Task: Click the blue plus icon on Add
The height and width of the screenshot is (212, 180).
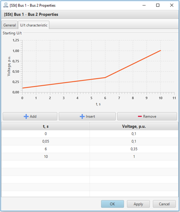Action: click(26, 116)
